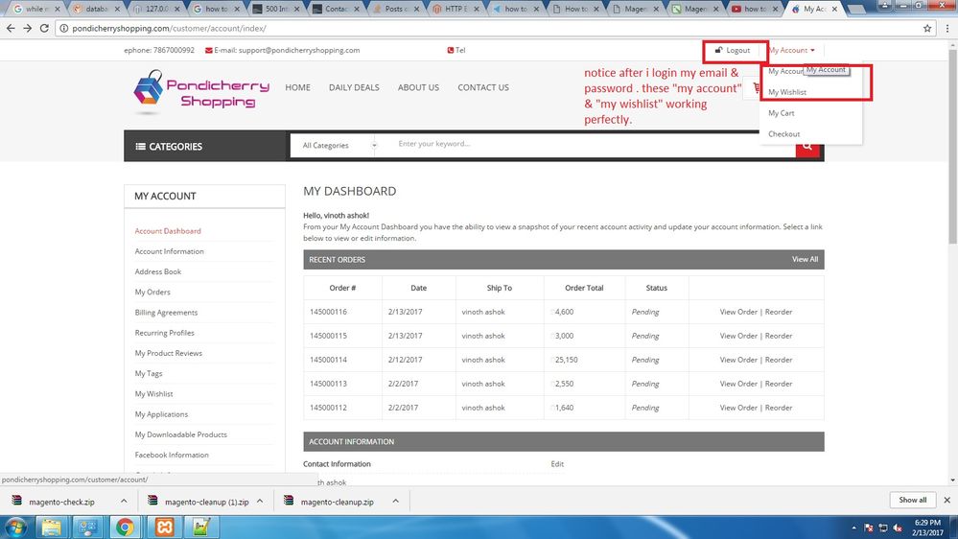Open XAMPP from the taskbar
The width and height of the screenshot is (958, 539).
point(163,527)
